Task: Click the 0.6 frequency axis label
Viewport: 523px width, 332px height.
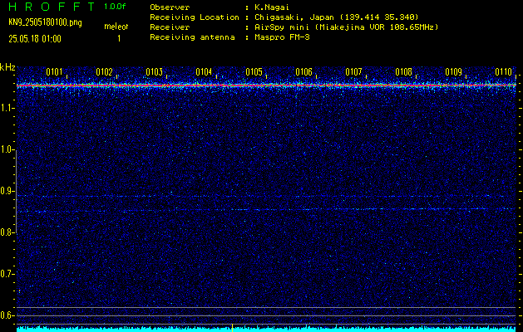Action: 7,315
